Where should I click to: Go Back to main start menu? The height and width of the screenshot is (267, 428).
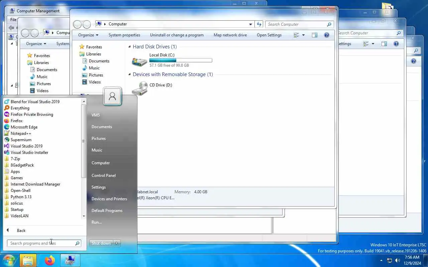point(21,231)
